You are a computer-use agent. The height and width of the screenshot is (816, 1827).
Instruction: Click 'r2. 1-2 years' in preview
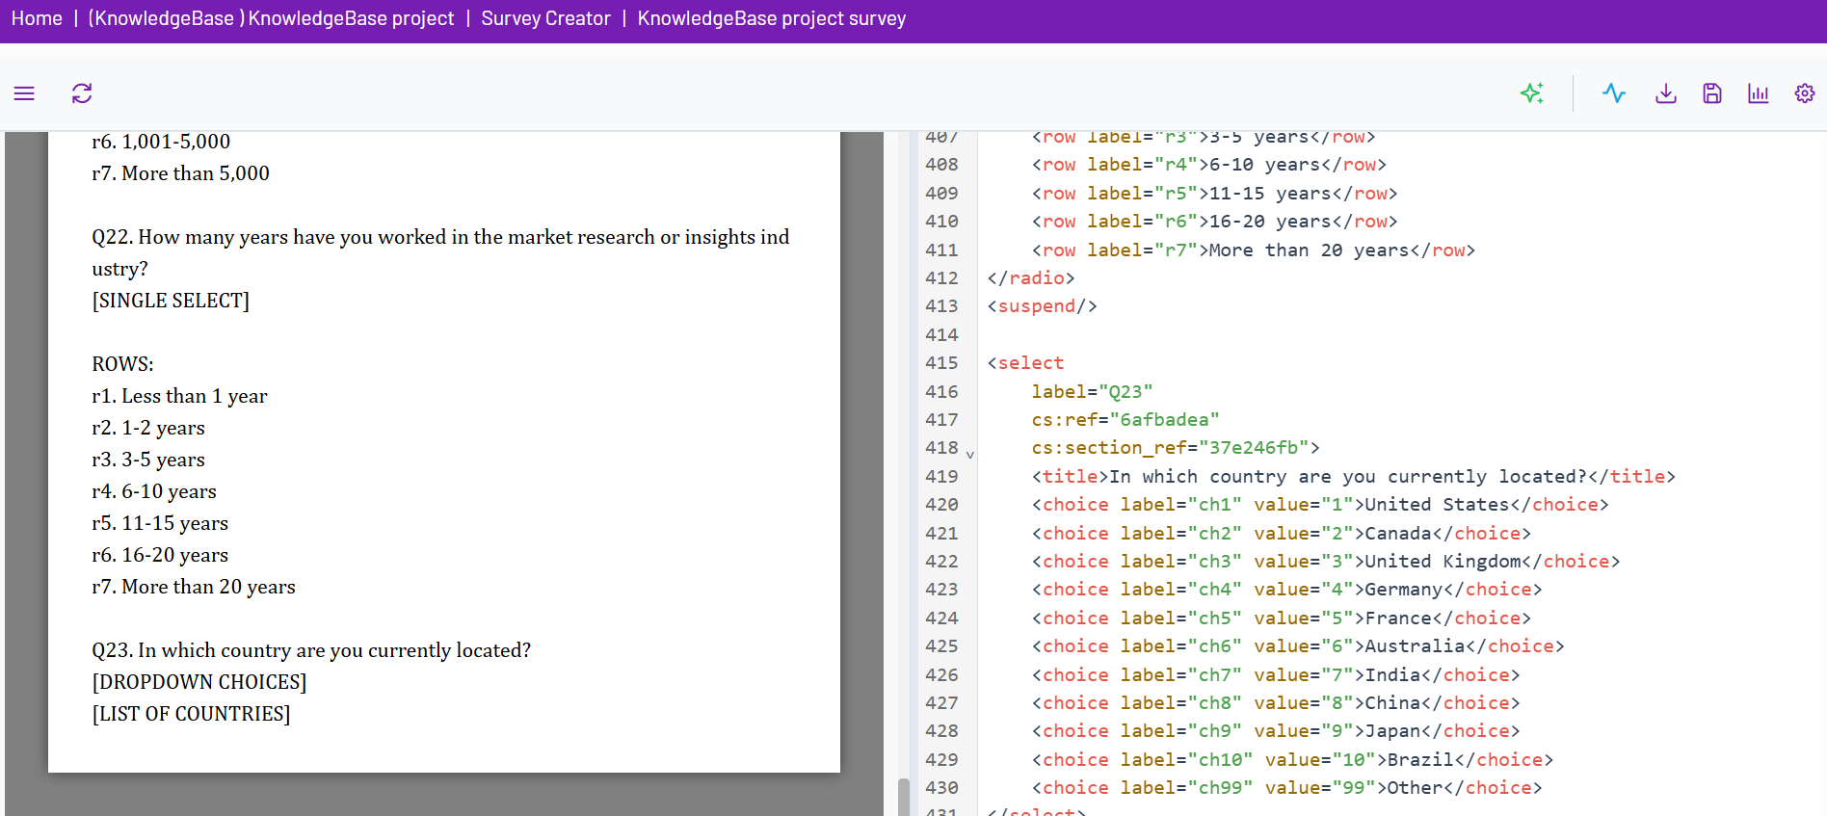pyautogui.click(x=148, y=428)
